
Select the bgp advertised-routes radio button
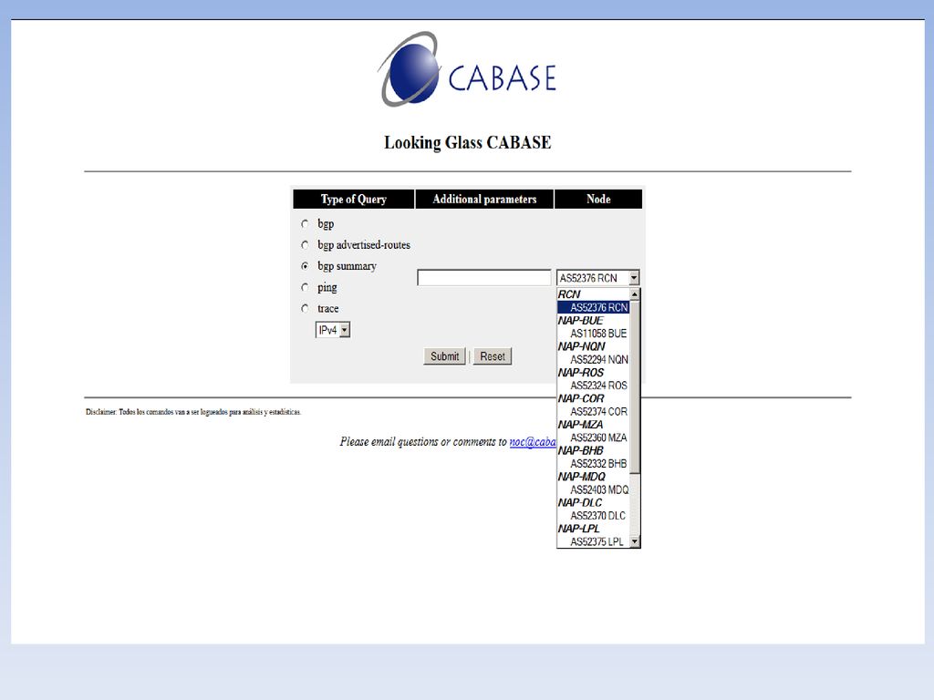click(305, 245)
